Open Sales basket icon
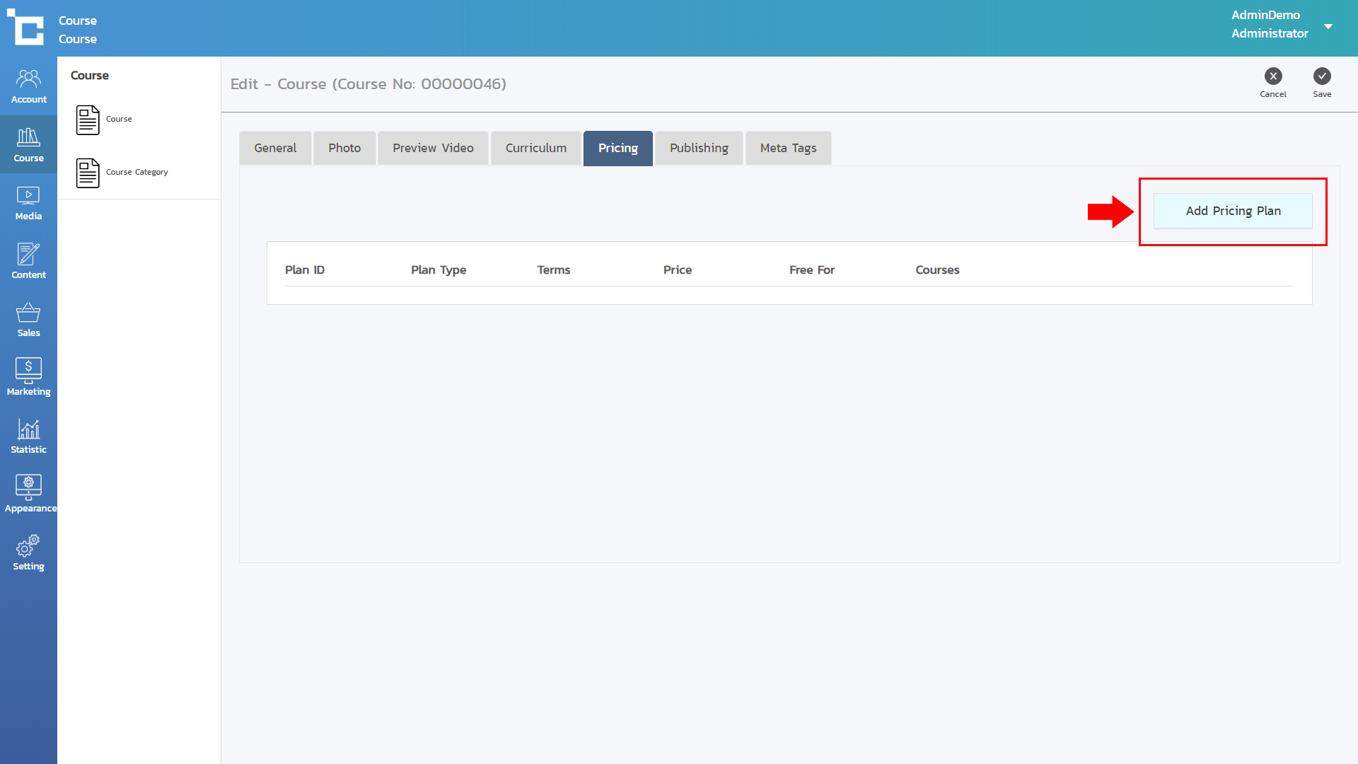The image size is (1358, 764). pos(28,320)
